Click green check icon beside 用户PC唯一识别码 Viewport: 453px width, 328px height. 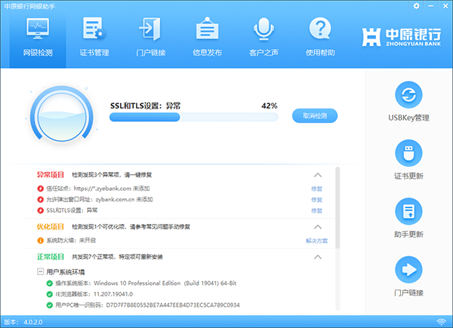tap(49, 305)
